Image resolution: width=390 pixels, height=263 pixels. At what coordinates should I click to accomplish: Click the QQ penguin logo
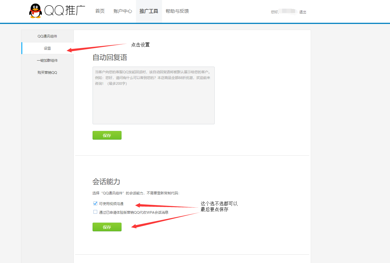35,11
